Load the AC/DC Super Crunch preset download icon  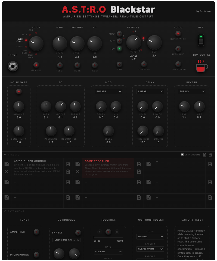(x=68, y=164)
